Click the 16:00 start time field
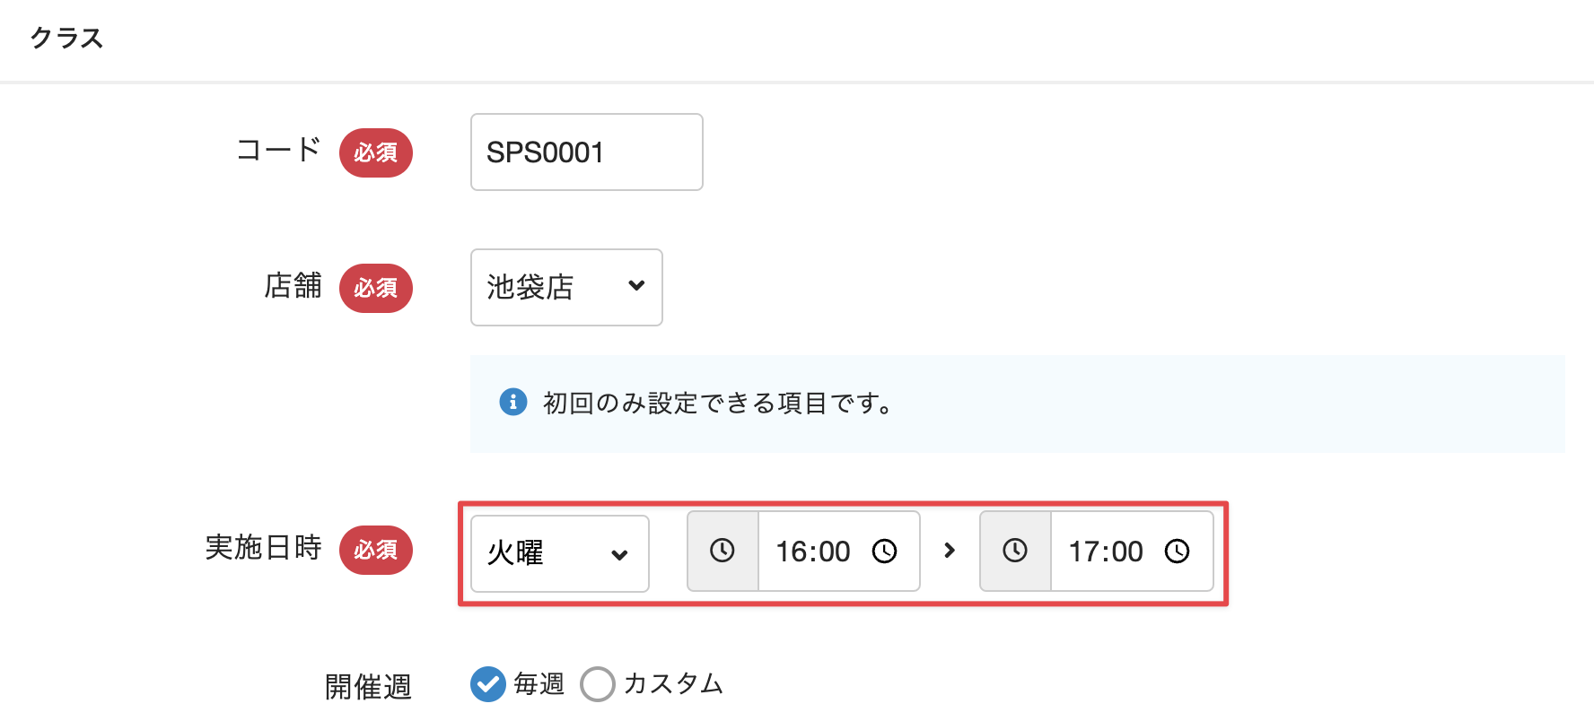 pyautogui.click(x=839, y=551)
